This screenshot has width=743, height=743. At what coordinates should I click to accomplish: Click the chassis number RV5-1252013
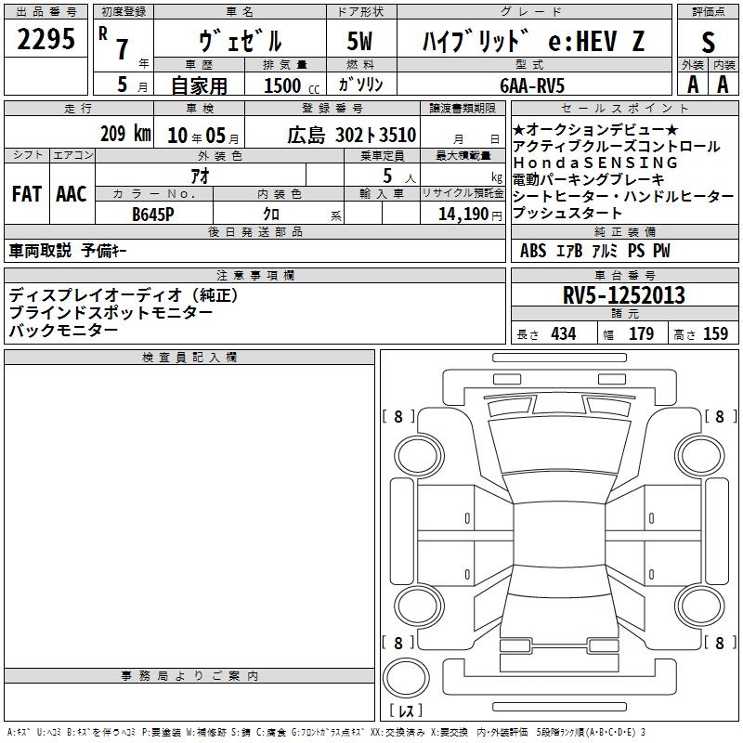point(624,295)
